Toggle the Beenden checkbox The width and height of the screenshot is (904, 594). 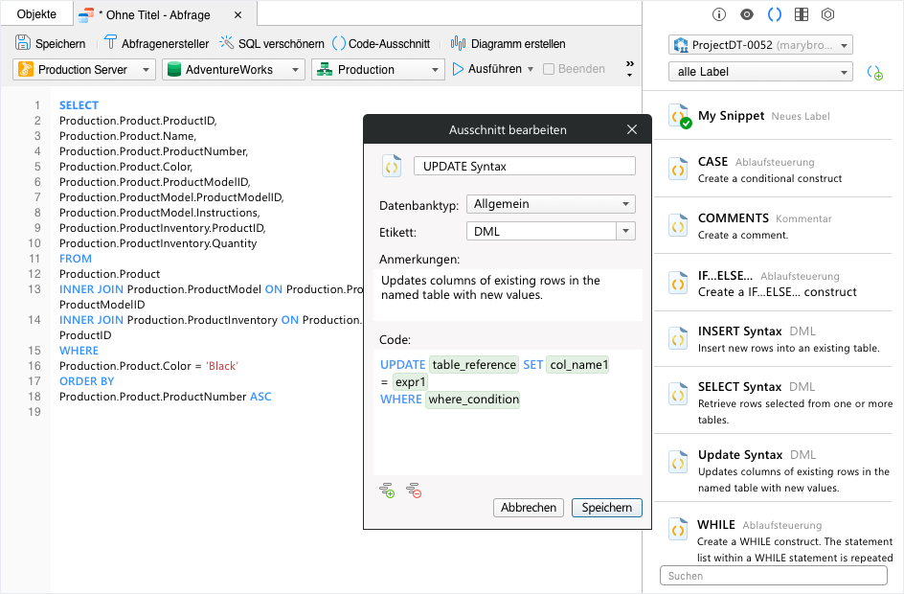(549, 69)
